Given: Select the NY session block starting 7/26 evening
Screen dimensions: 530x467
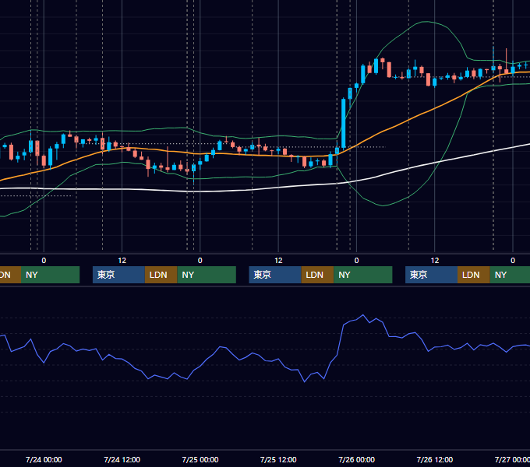Looking at the screenshot, I should click(x=510, y=275).
